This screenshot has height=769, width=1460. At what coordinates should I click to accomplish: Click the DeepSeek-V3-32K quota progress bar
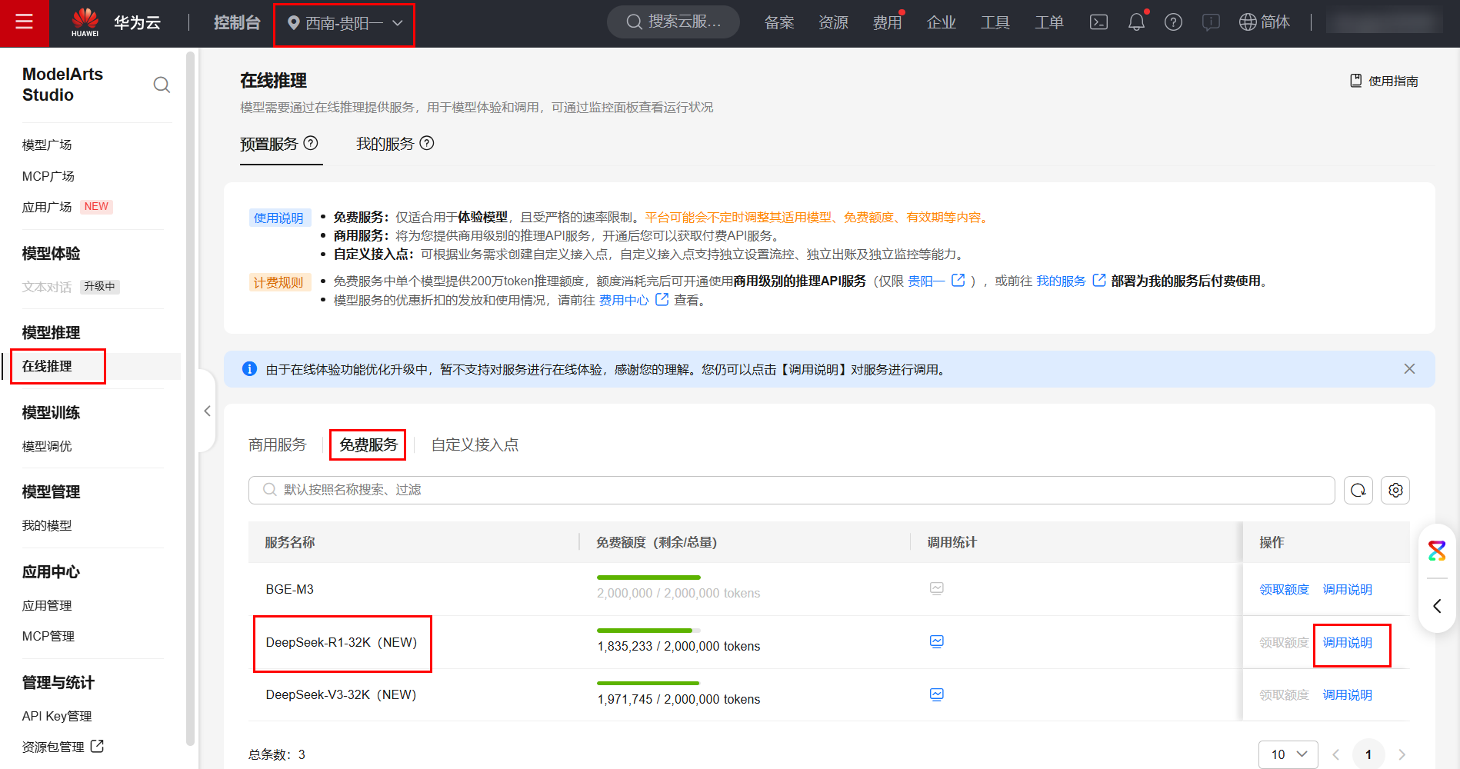pos(648,683)
